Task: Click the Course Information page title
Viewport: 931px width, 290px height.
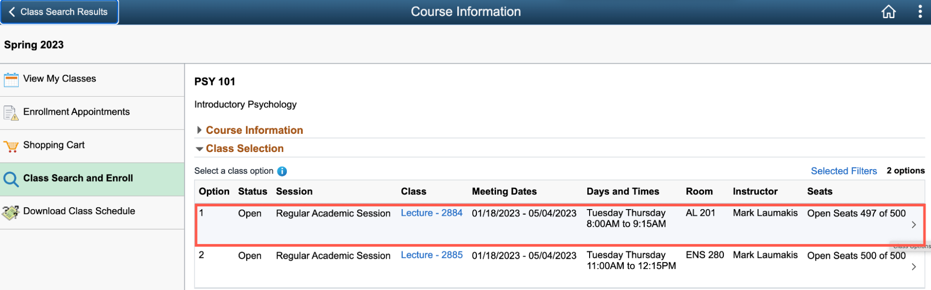Action: tap(465, 11)
